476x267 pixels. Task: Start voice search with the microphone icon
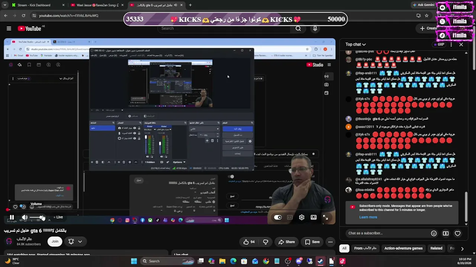coord(315,29)
